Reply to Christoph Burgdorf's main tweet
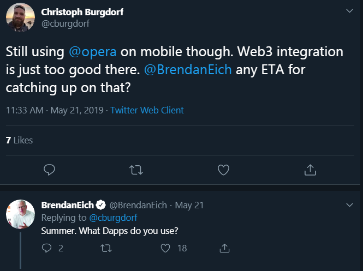This screenshot has height=271, width=363. [49, 170]
